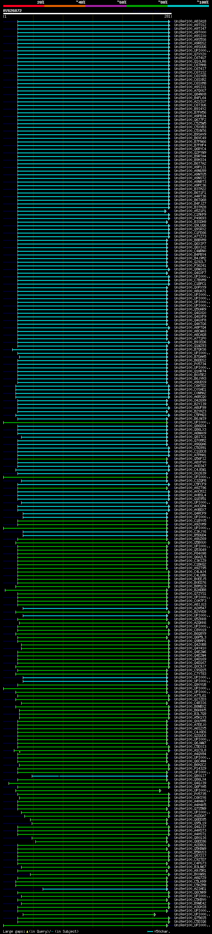Image resolution: width=212 pixels, height=934 pixels.
Task: Select hit UniRef100_Q7XY20
Action: [190, 54]
